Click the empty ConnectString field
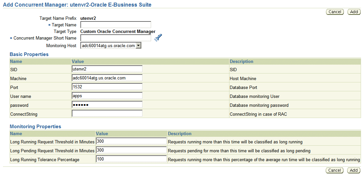The height and width of the screenshot is (176, 364). click(x=107, y=113)
